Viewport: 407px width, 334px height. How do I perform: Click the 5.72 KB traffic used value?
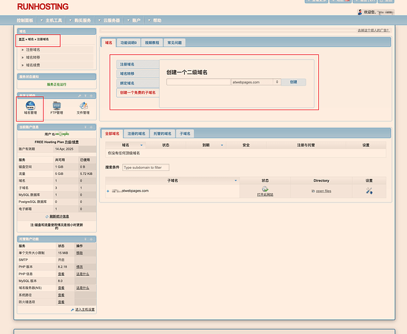pyautogui.click(x=86, y=174)
